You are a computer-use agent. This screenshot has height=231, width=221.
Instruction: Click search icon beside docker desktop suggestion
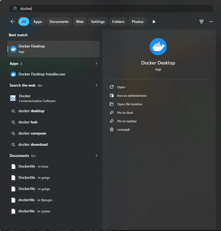tap(13, 111)
